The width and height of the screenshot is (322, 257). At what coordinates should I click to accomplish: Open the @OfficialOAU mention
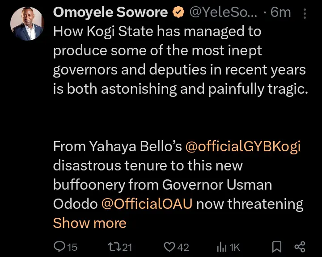coord(147,204)
